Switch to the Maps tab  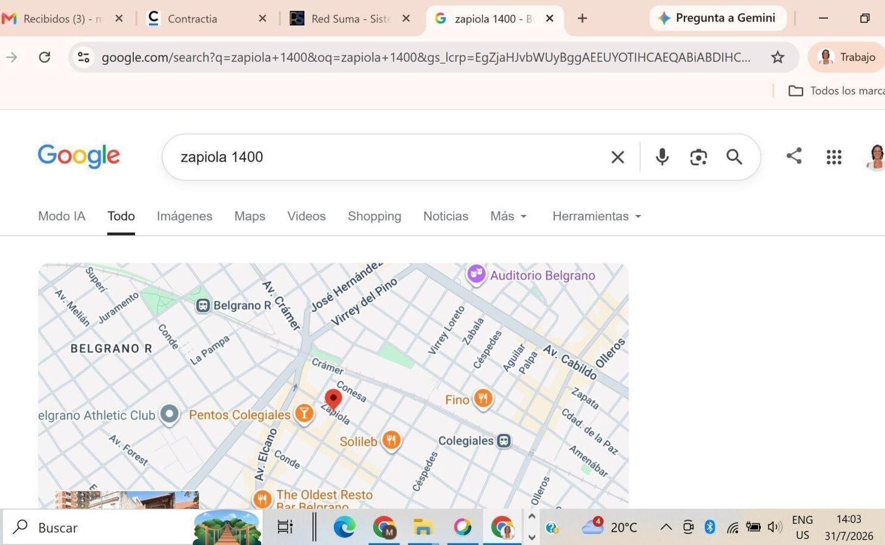[250, 216]
